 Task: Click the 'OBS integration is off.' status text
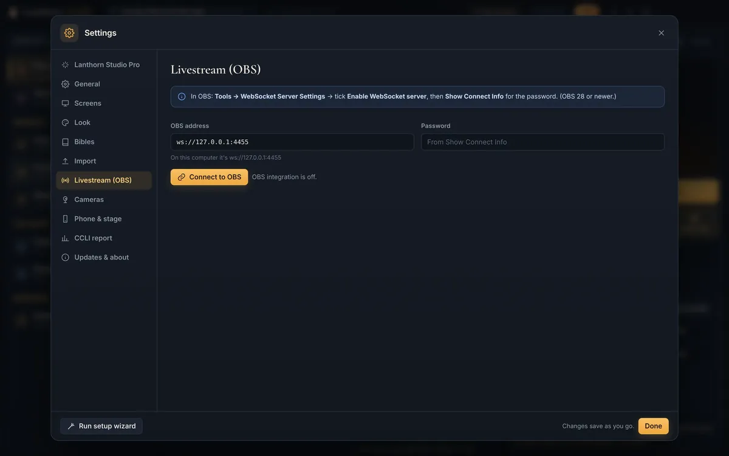coord(284,177)
